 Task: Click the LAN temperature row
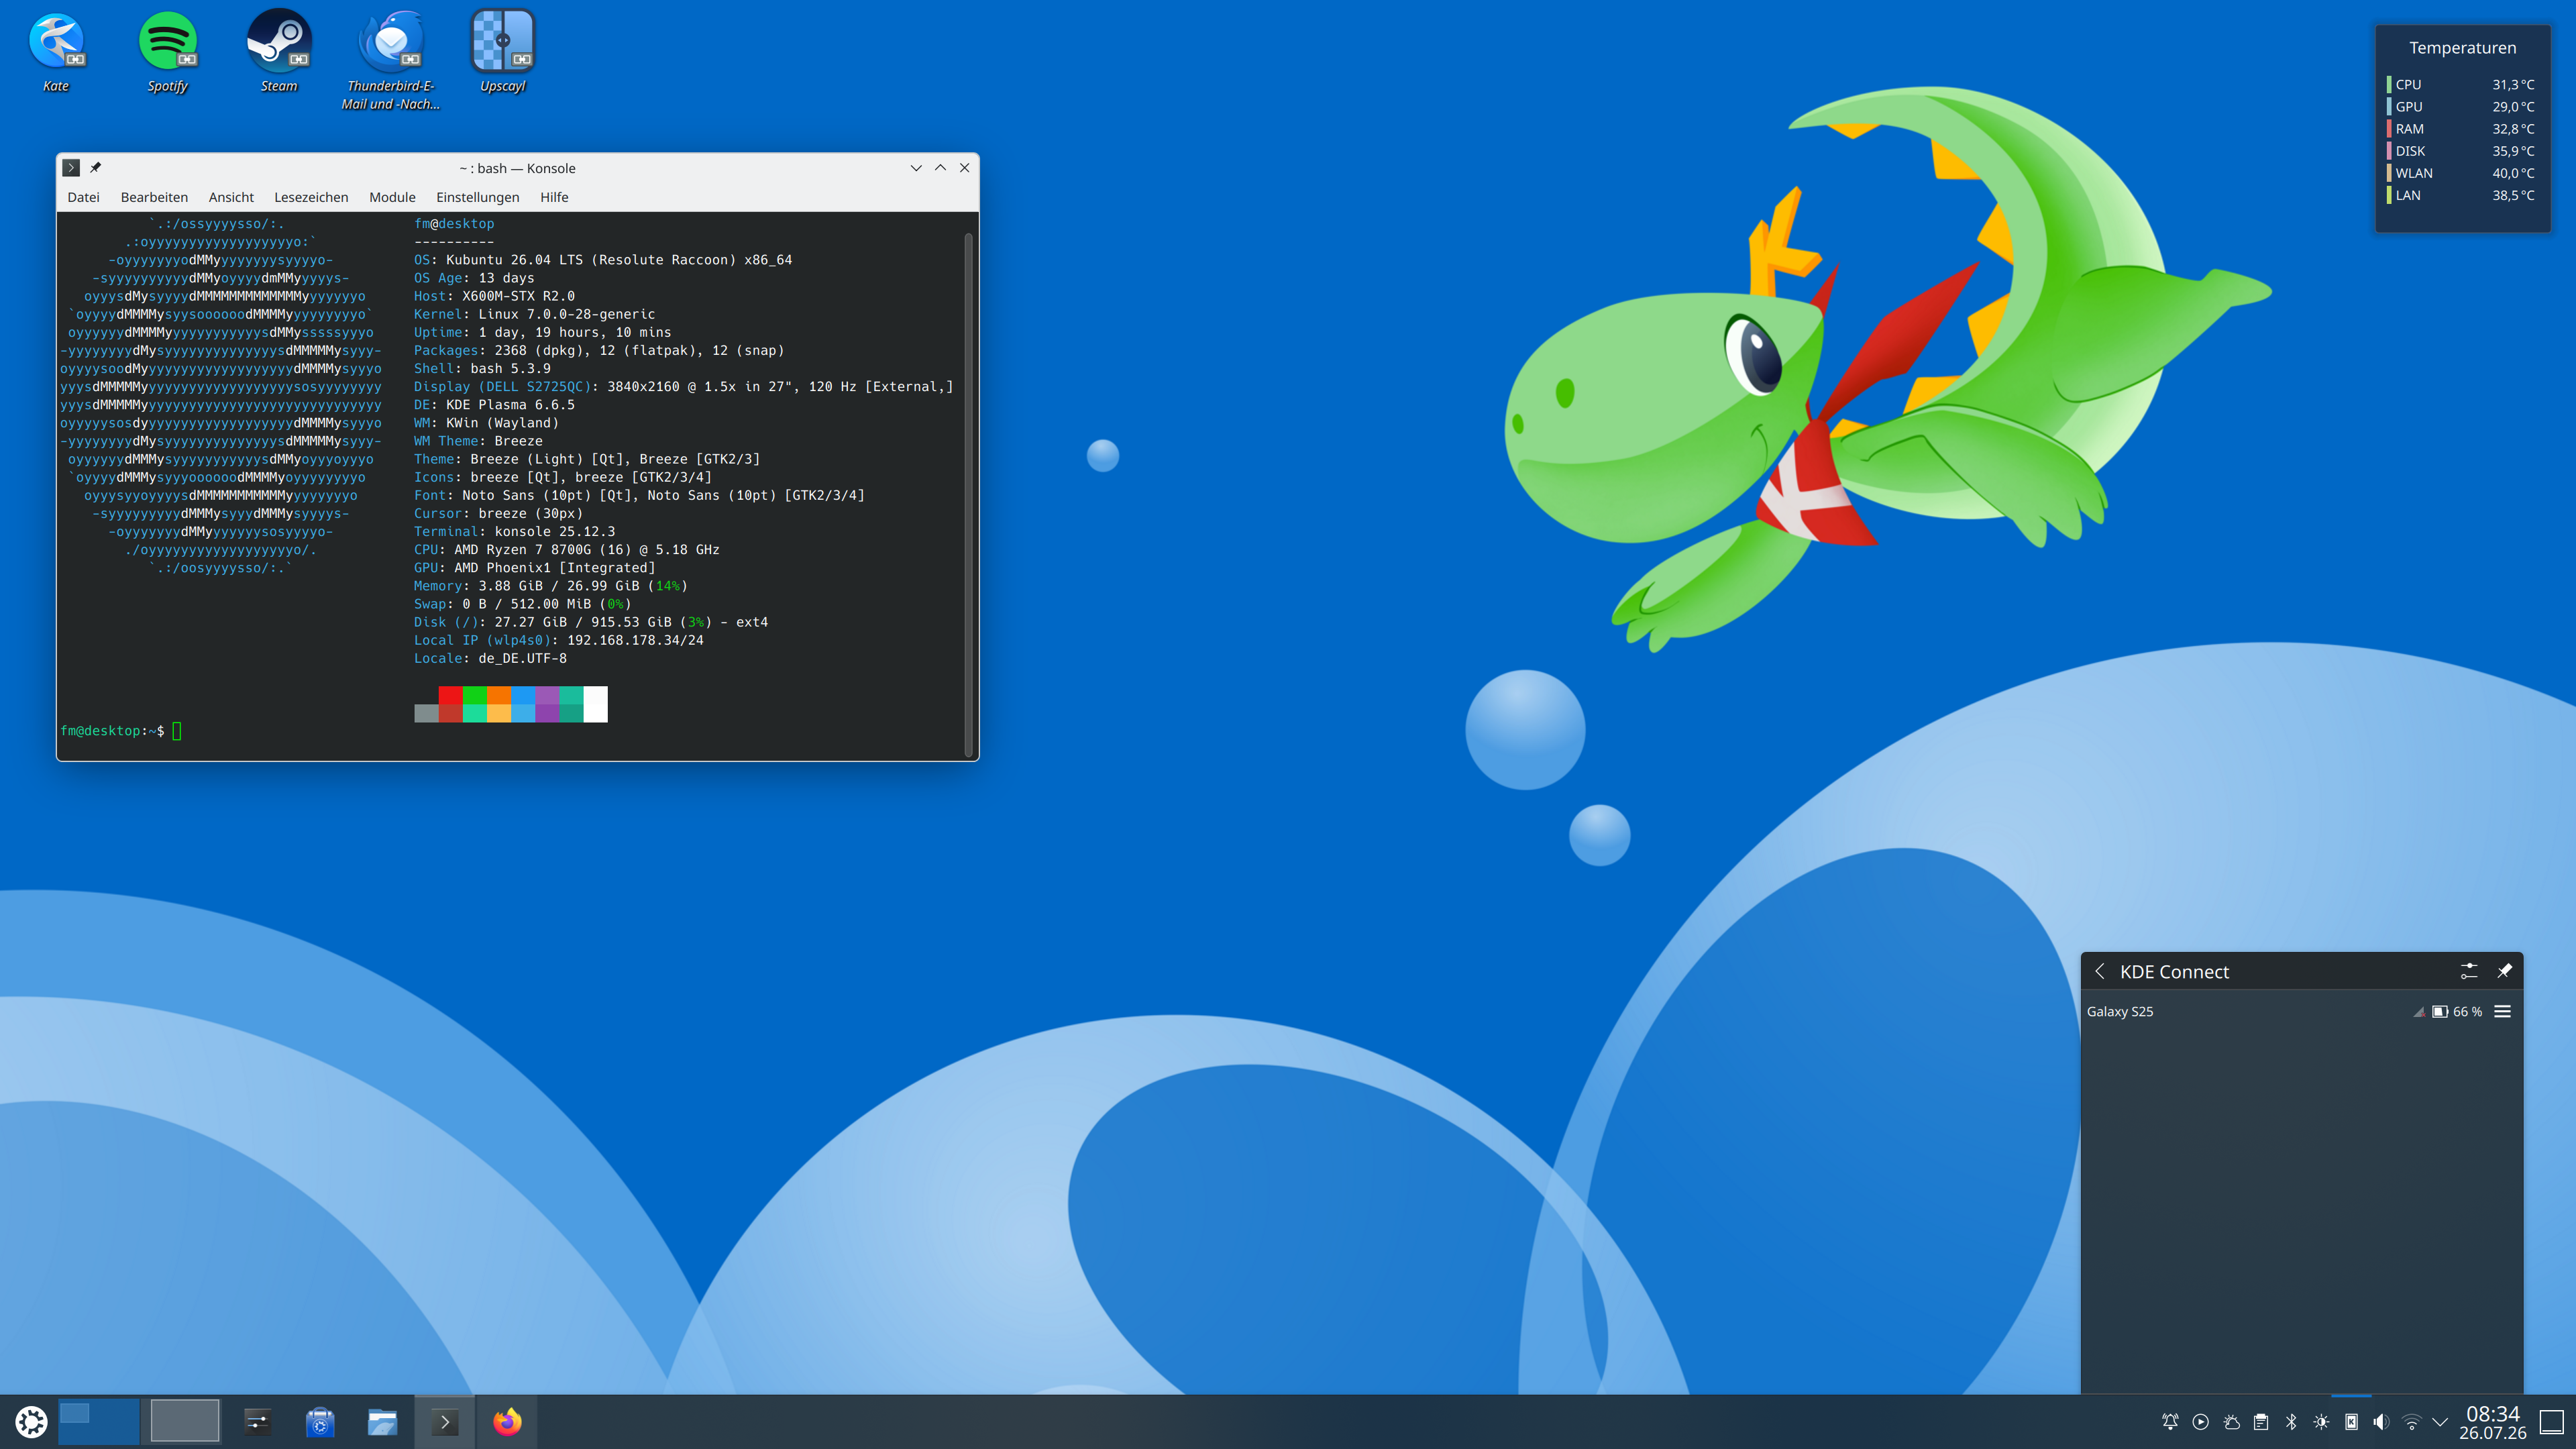(2461, 194)
